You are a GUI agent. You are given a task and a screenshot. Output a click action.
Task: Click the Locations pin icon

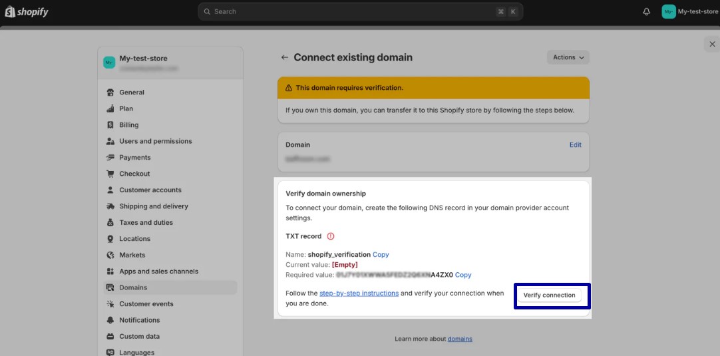(x=110, y=239)
